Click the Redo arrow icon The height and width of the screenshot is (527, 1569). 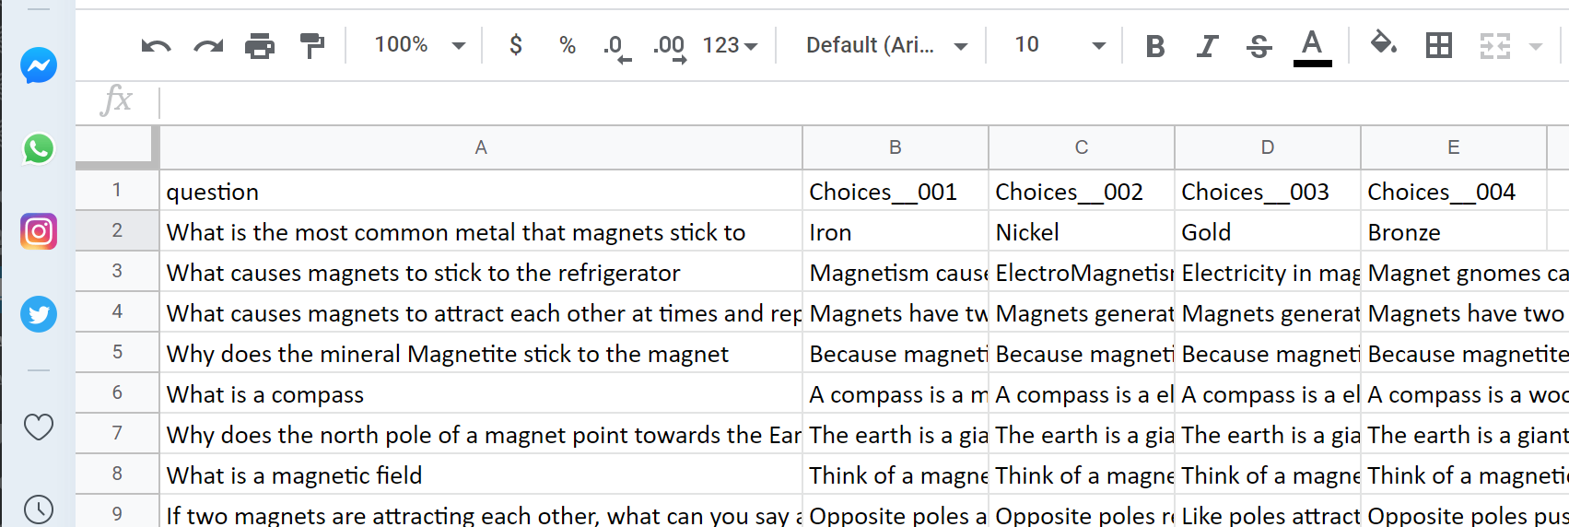tap(208, 45)
